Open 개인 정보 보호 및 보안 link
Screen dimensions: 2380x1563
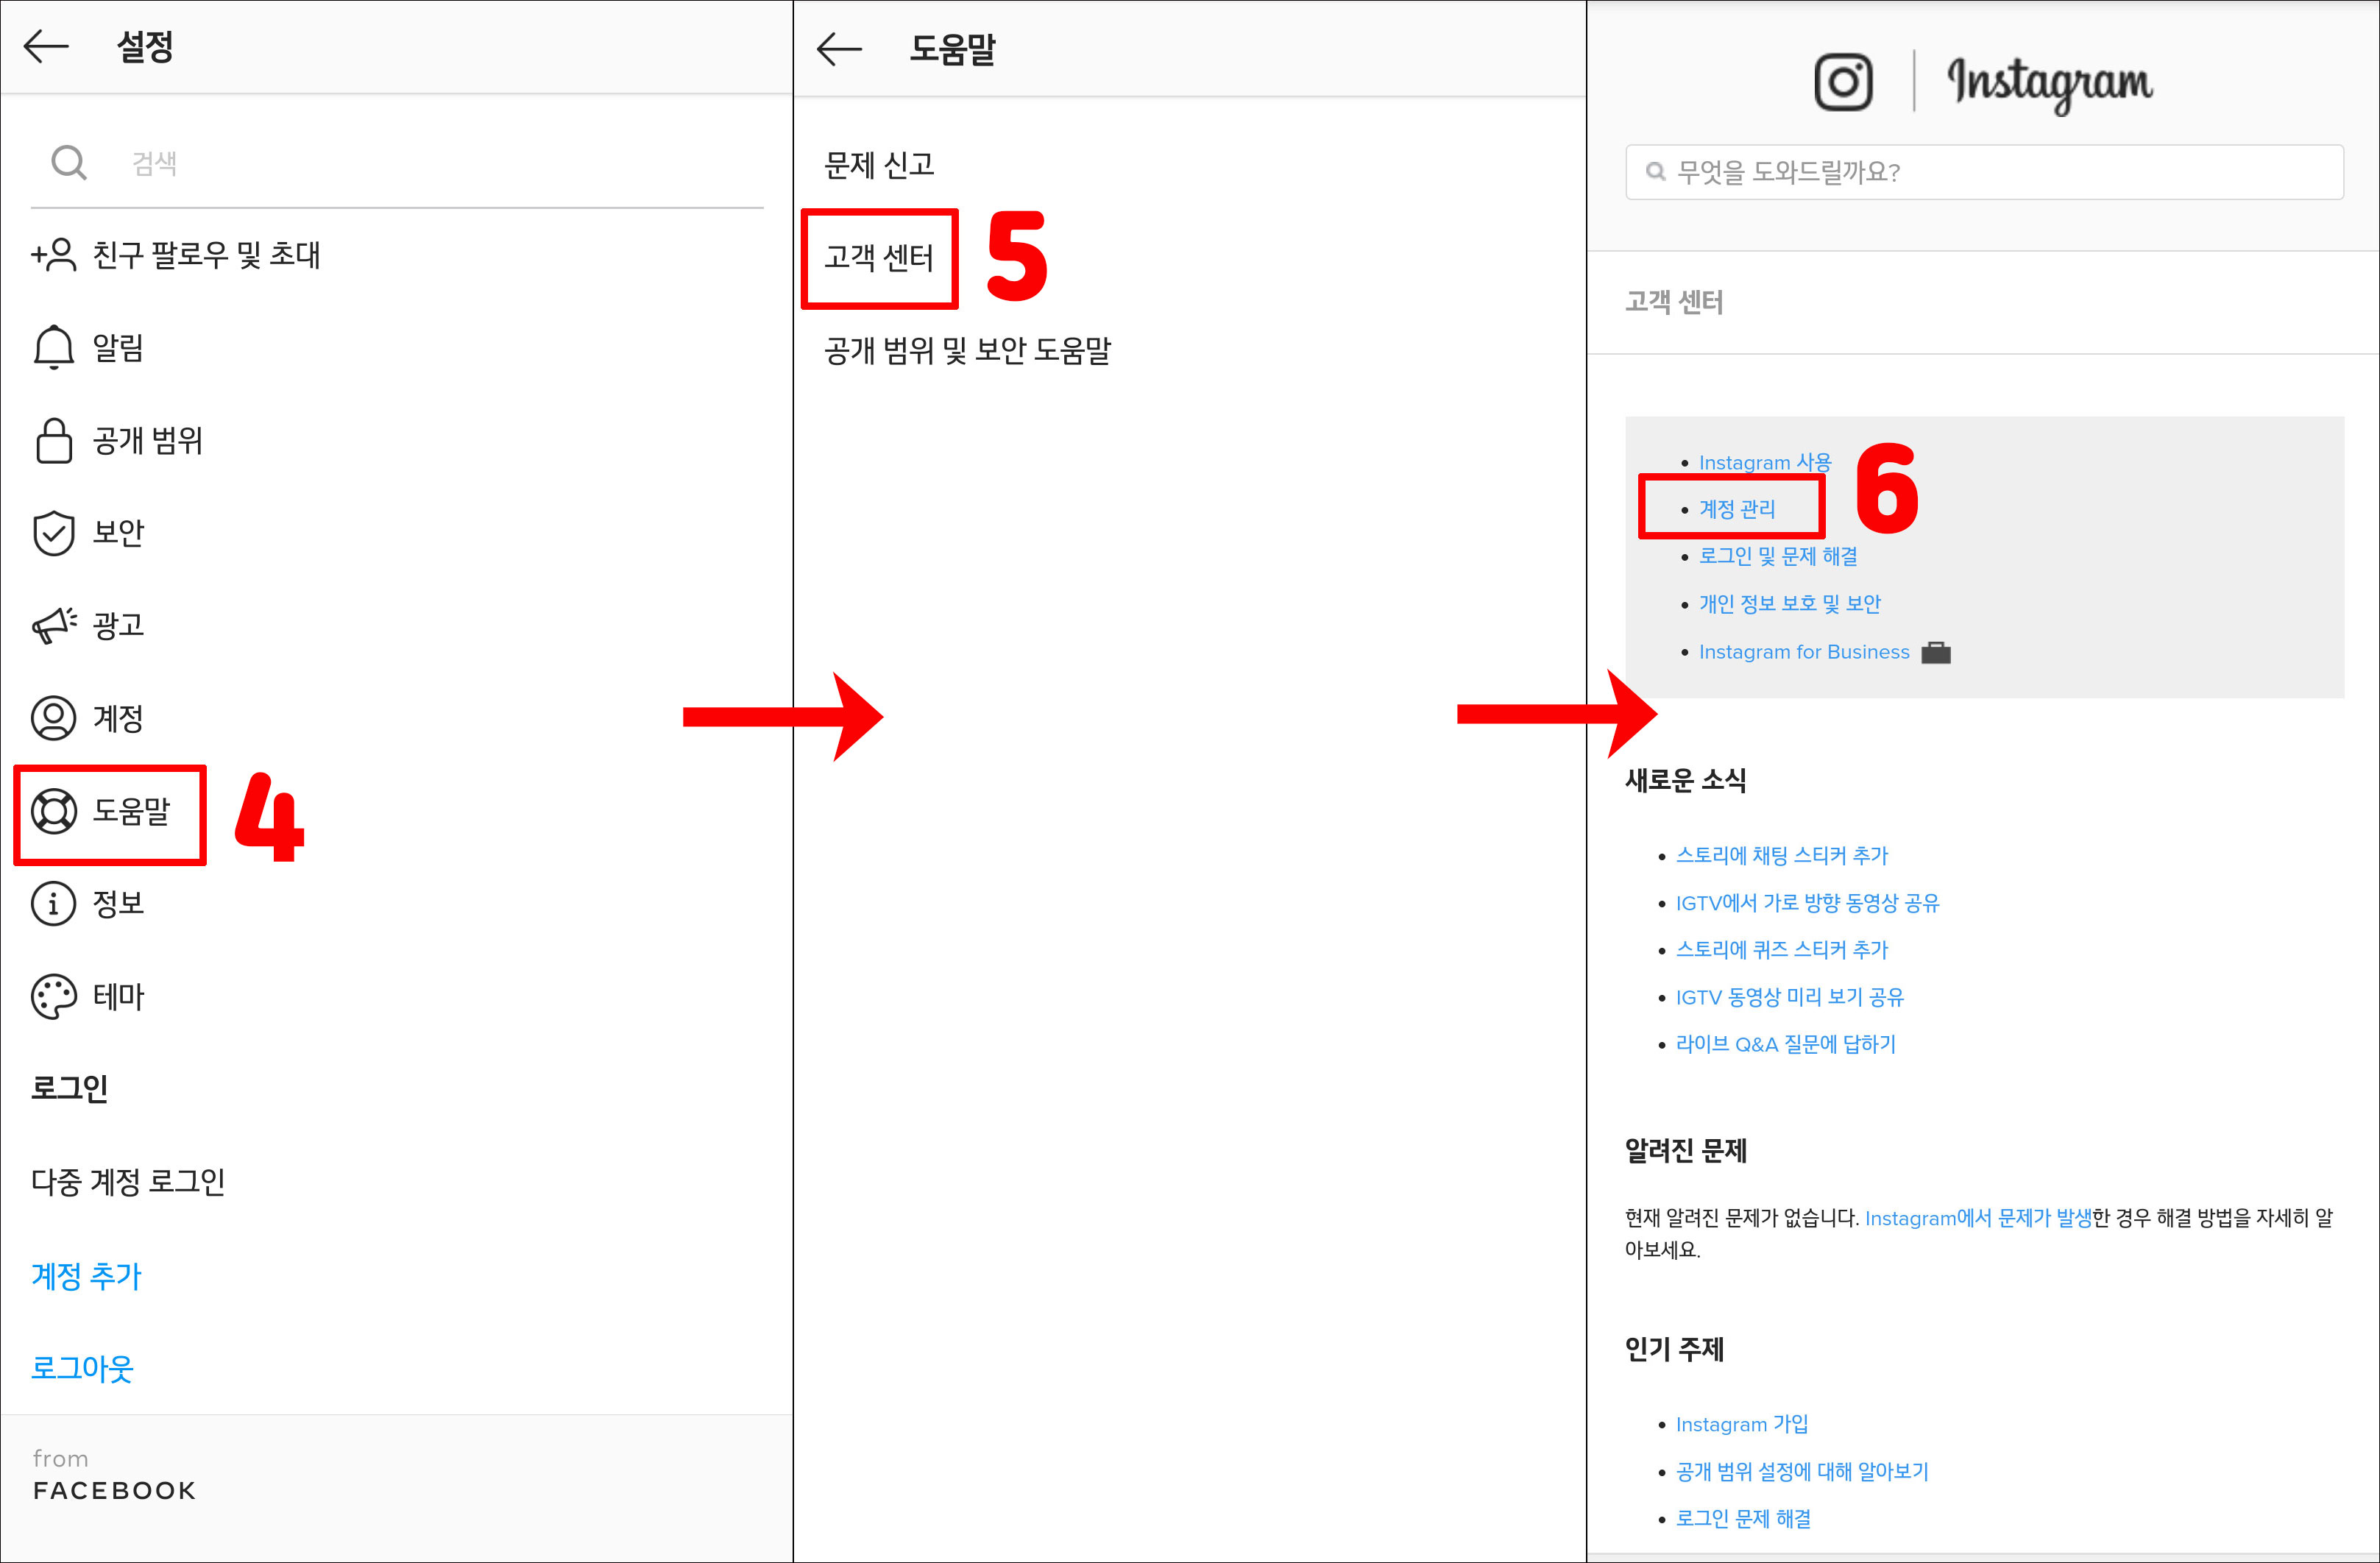(1790, 604)
